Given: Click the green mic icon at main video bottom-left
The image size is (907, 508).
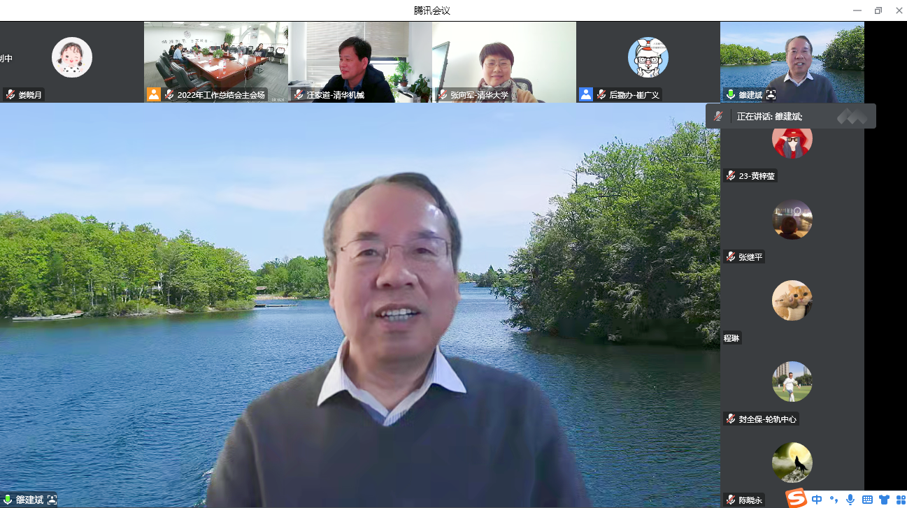Looking at the screenshot, I should (8, 500).
